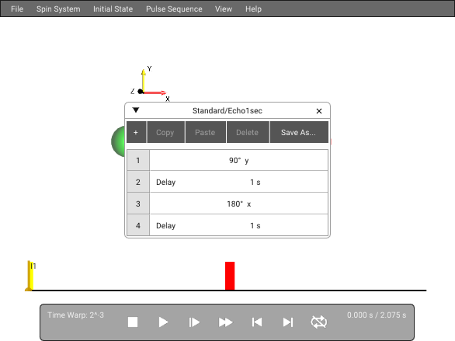Click the Copy button
The height and width of the screenshot is (341, 455).
(165, 132)
